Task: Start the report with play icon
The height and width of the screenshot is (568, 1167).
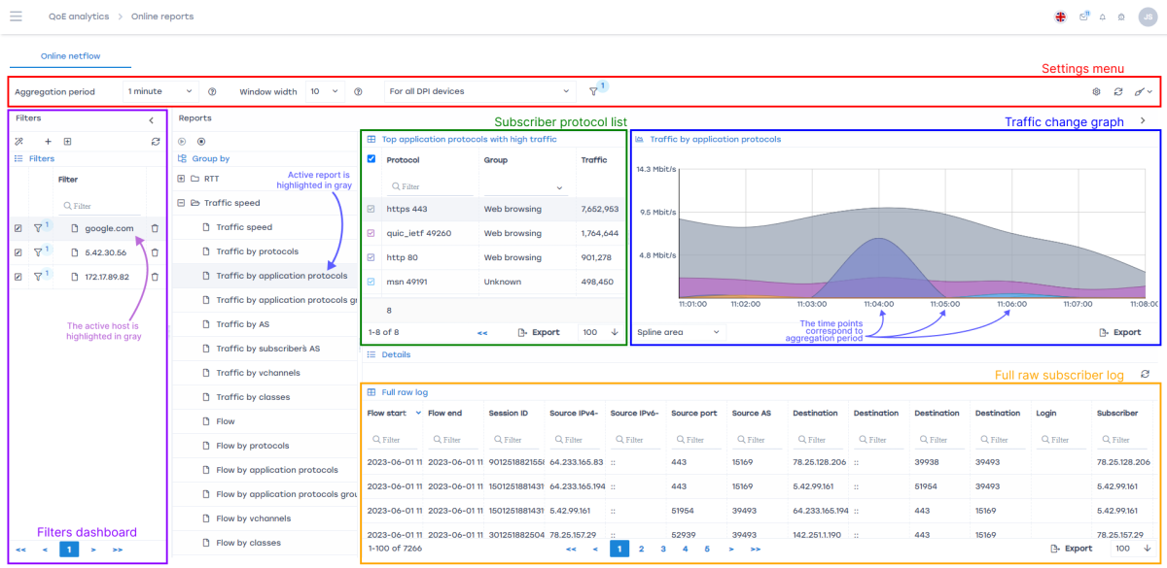Action: pos(182,142)
